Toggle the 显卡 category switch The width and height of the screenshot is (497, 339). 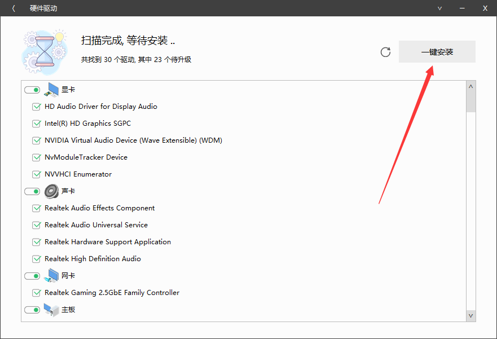32,90
